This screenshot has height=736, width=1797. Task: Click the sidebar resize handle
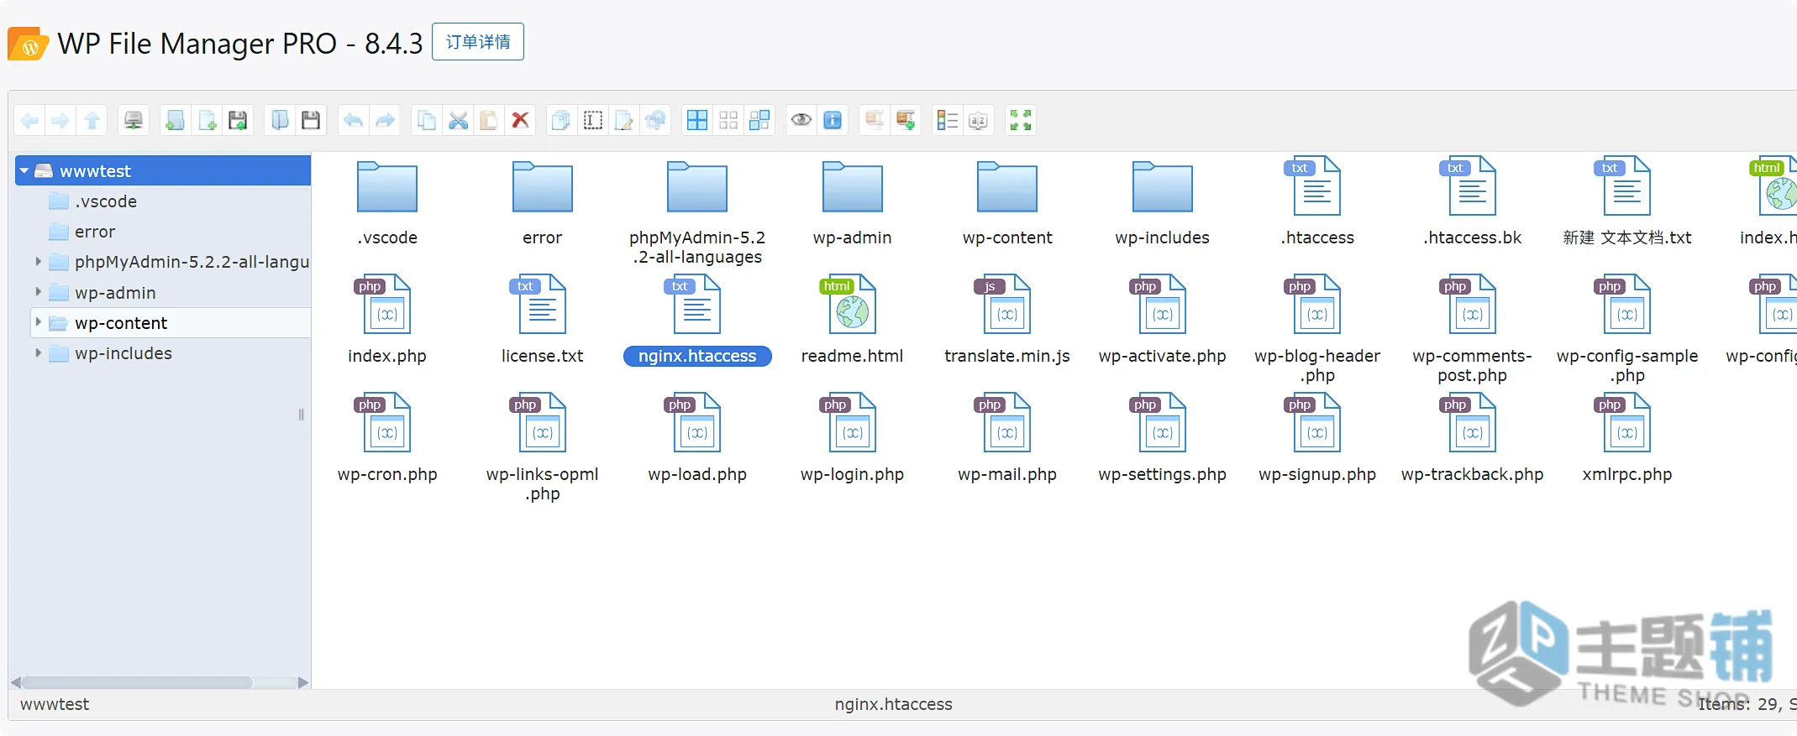[301, 415]
